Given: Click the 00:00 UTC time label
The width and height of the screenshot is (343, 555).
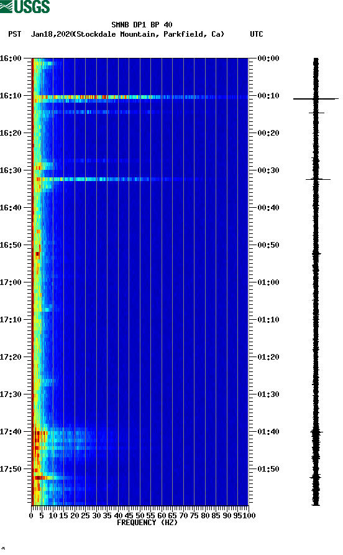Looking at the screenshot, I should [x=268, y=58].
